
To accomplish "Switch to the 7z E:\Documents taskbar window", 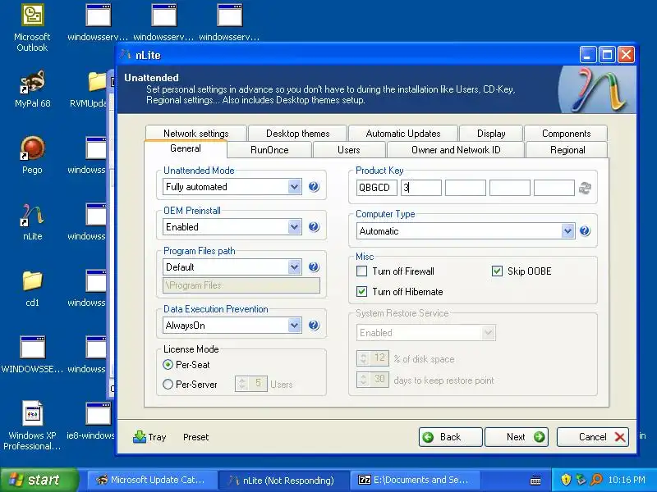I will (x=415, y=480).
